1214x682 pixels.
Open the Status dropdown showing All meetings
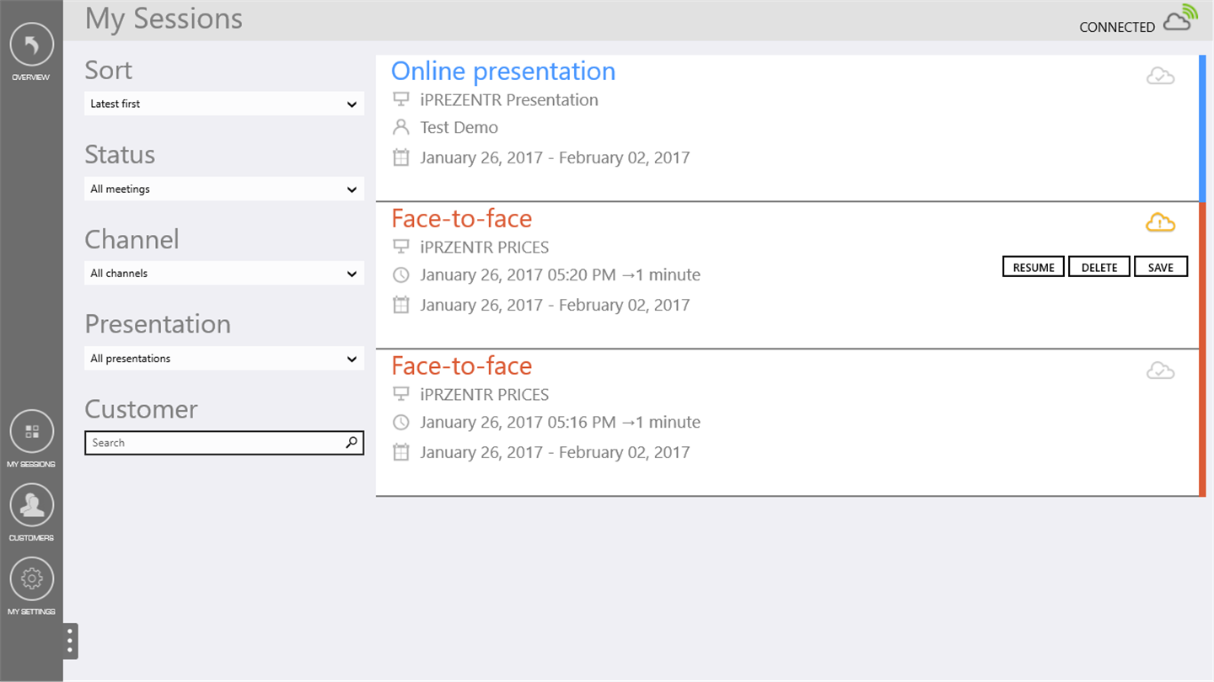point(223,189)
